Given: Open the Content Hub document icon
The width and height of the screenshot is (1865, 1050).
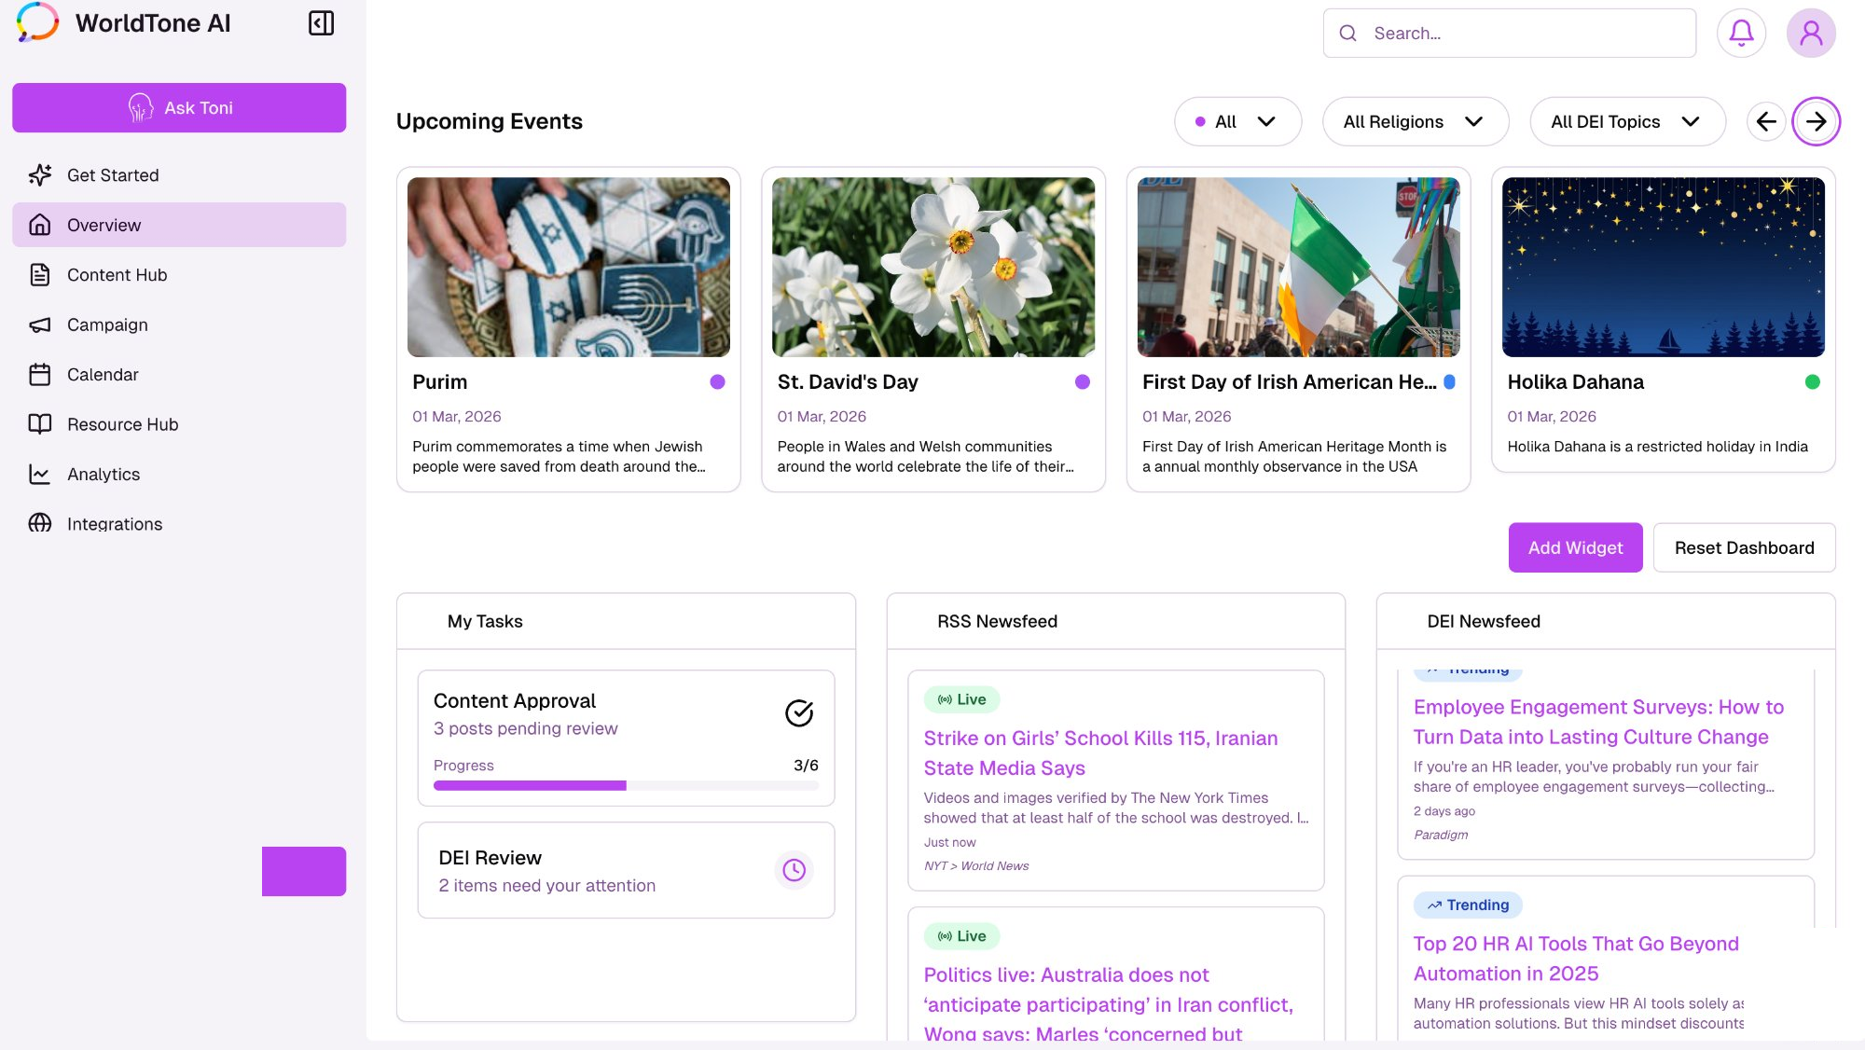Looking at the screenshot, I should [40, 274].
